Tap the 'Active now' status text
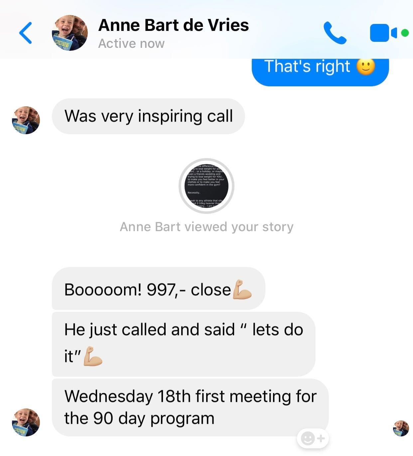Viewport: 413px width, 456px height. (131, 44)
